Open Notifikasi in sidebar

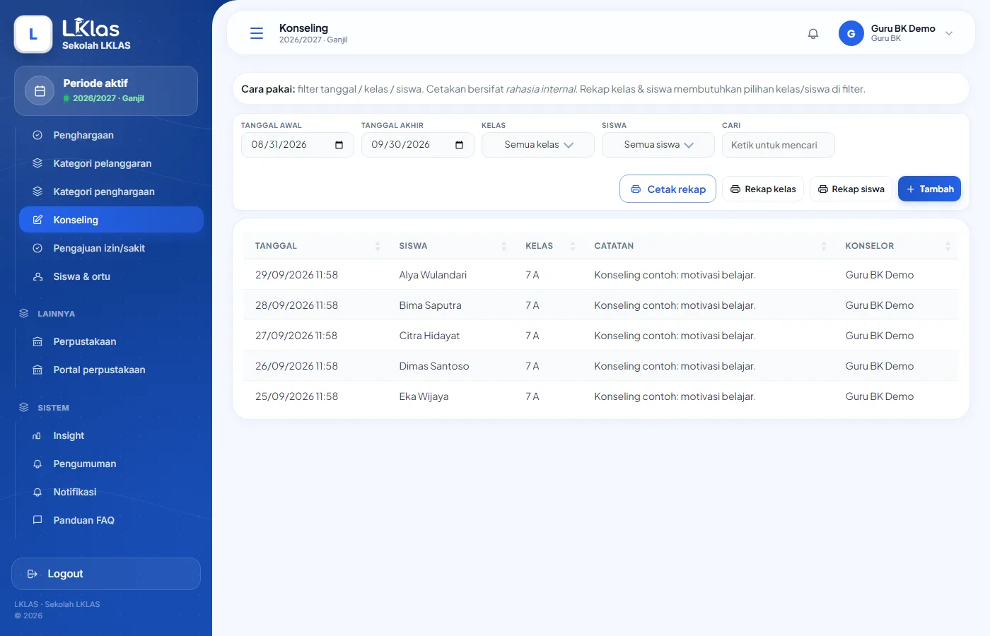click(111, 492)
